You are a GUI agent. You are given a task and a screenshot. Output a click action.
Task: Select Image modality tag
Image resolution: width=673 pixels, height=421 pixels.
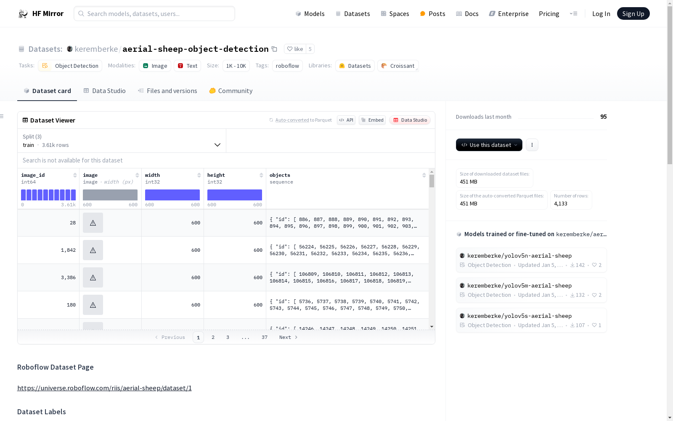(155, 66)
